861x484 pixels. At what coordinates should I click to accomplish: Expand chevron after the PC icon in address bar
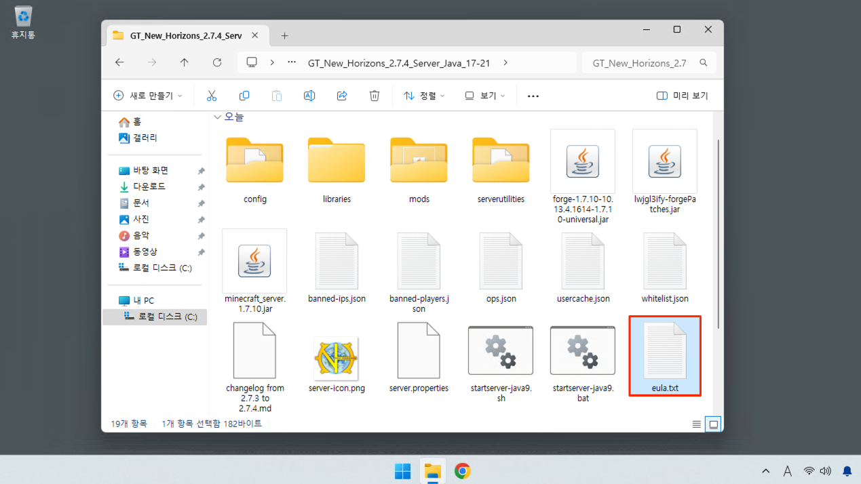pos(272,62)
